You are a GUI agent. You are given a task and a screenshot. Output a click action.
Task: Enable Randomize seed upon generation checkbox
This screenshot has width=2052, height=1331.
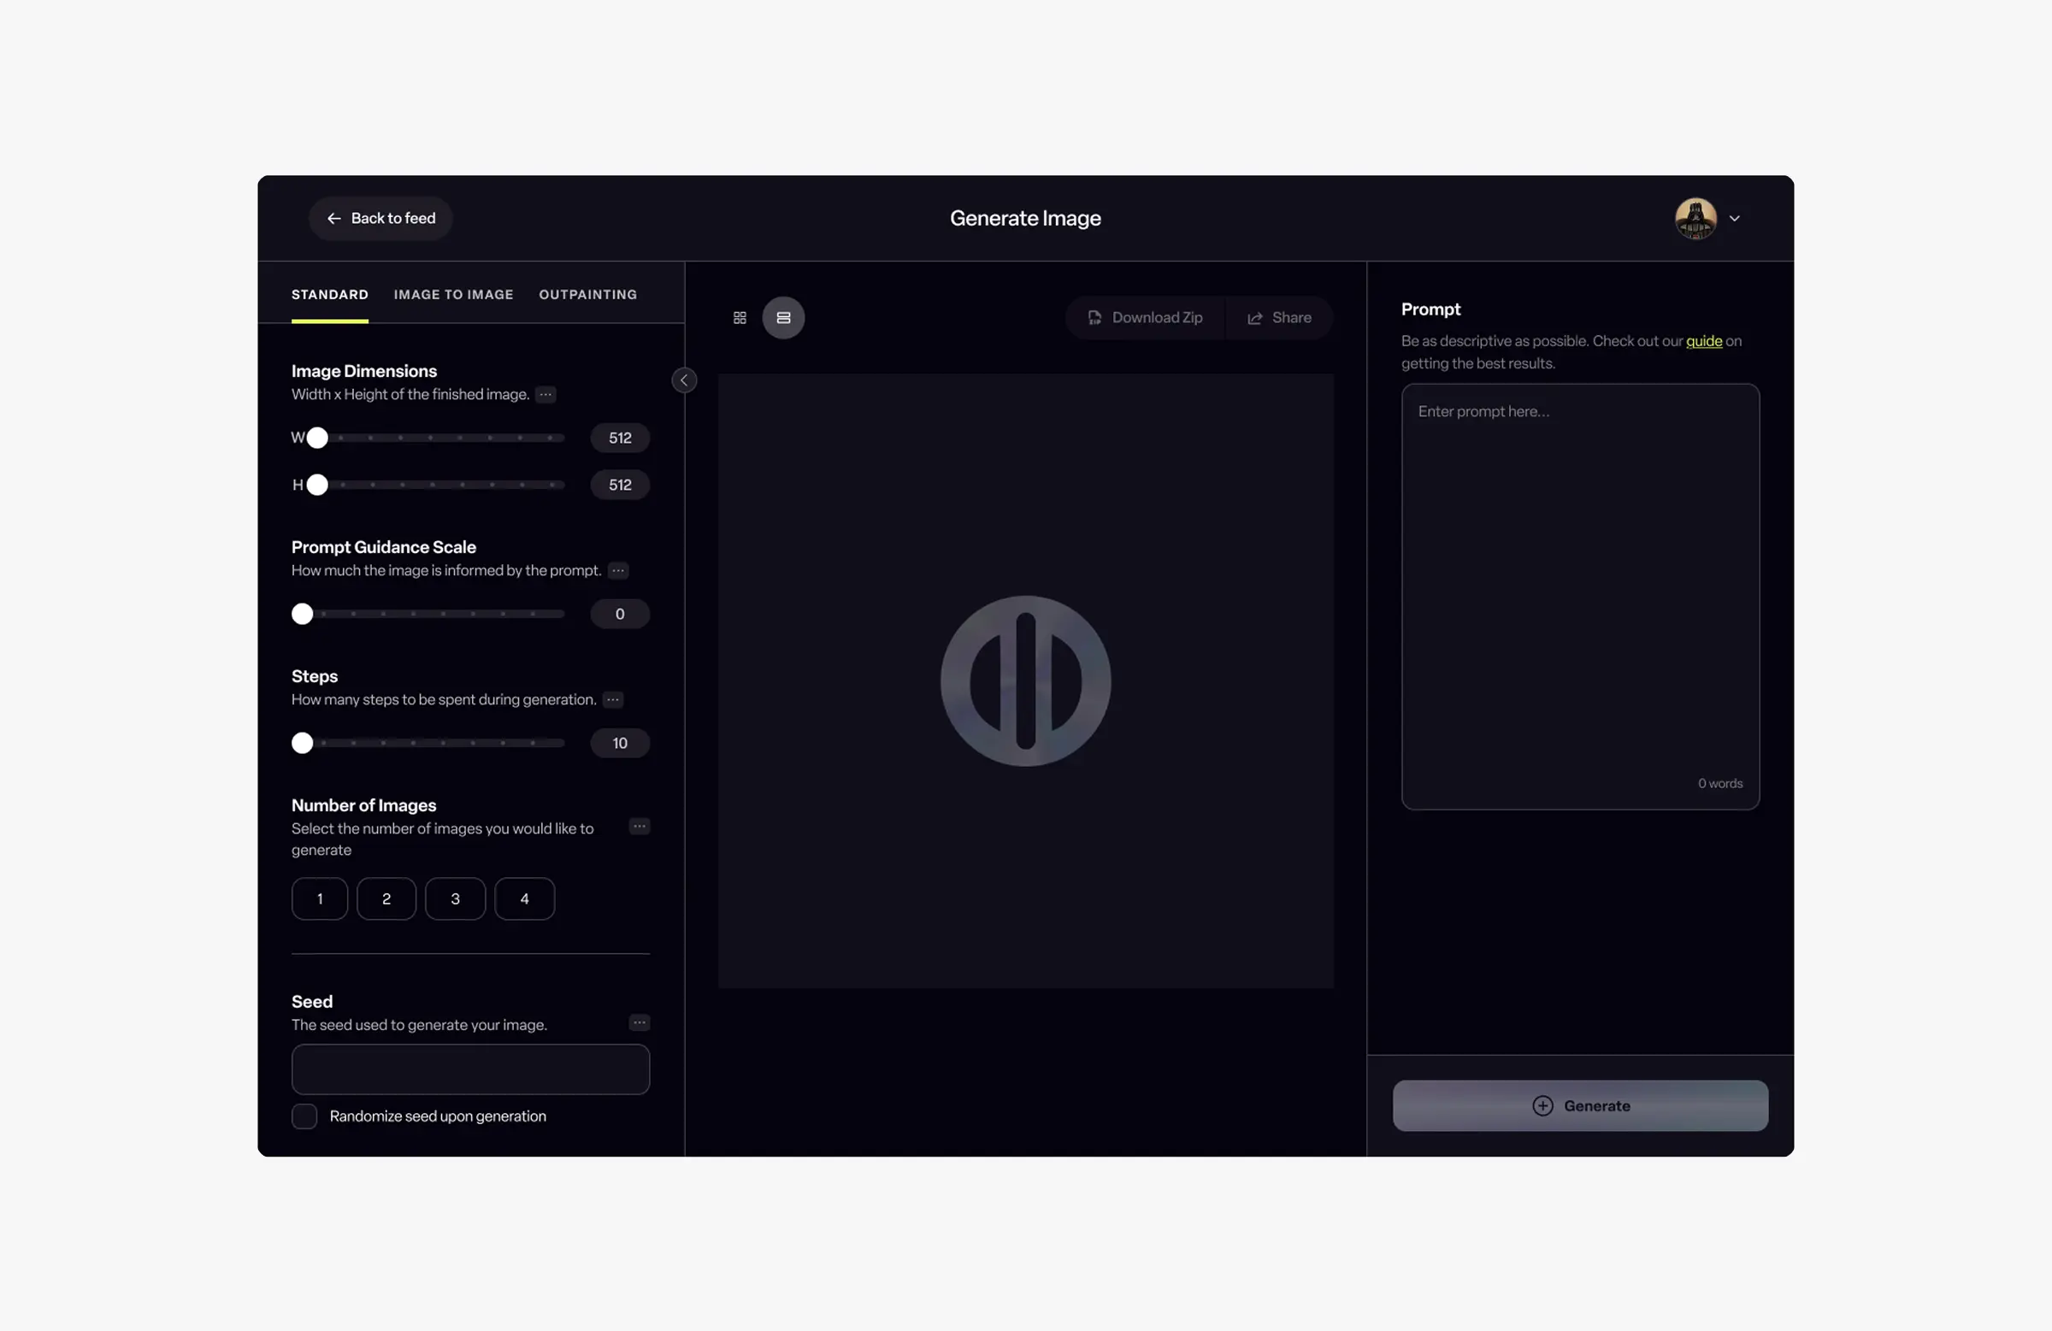pyautogui.click(x=304, y=1116)
